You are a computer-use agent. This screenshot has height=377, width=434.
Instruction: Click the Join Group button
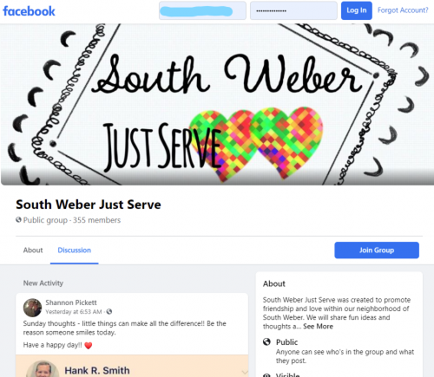coord(377,250)
